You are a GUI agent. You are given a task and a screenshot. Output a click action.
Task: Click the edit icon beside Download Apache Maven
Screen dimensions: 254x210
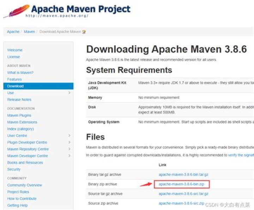point(84,32)
